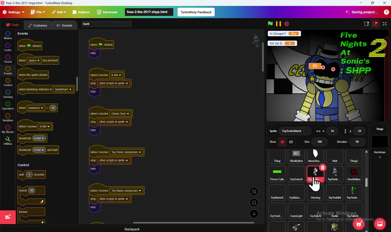
Task: Open 6 AM dropdown in palette receive block
Action: [x=45, y=126]
